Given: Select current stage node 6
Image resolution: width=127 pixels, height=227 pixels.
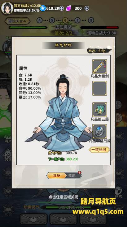Looking at the screenshot, I should pos(65,21).
